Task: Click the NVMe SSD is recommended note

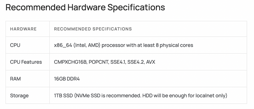Action: coord(108,96)
